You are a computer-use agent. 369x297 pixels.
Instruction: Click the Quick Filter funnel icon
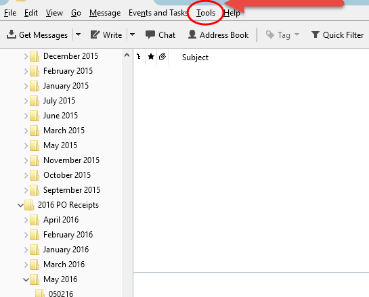315,35
